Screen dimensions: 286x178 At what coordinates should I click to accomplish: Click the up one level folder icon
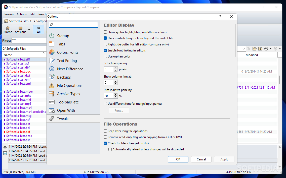tap(260, 49)
